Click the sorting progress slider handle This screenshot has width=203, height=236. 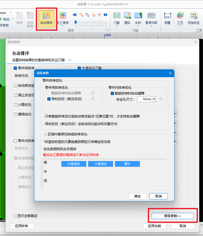click(x=76, y=22)
